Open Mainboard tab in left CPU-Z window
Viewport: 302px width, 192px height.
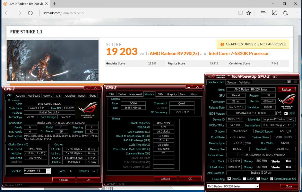34,96
